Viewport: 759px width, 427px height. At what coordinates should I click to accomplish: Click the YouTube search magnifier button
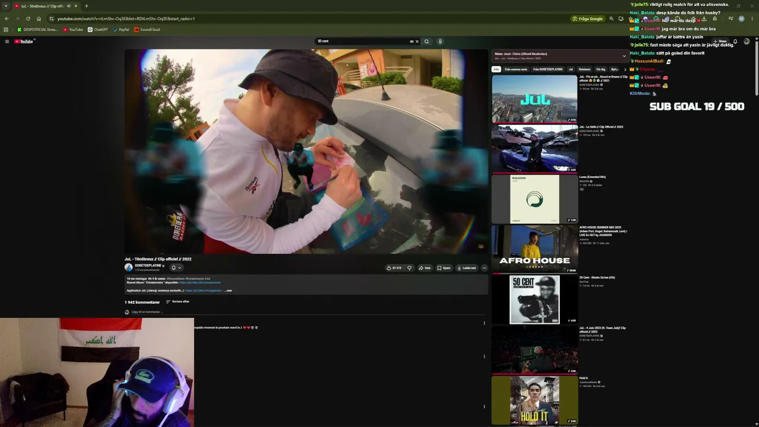coord(426,42)
